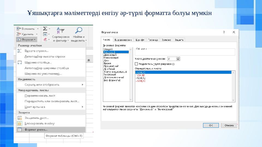Choose Автоподбор ширины столбца

click(51, 68)
